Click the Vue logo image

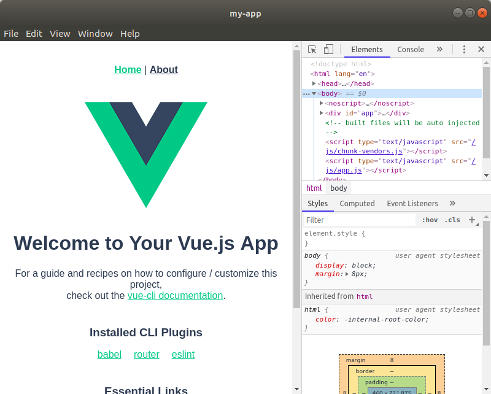click(x=146, y=155)
